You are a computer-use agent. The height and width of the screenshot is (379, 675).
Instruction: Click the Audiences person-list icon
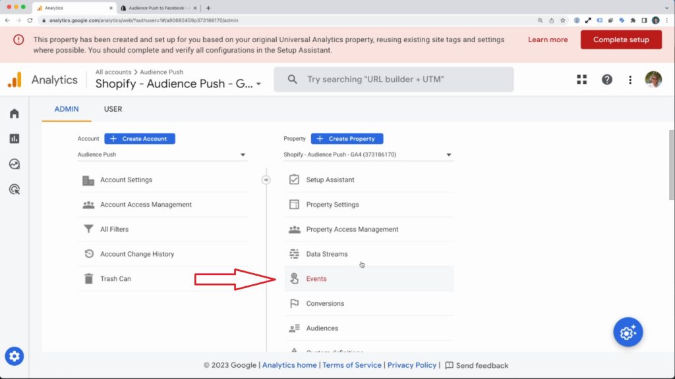[x=295, y=328]
